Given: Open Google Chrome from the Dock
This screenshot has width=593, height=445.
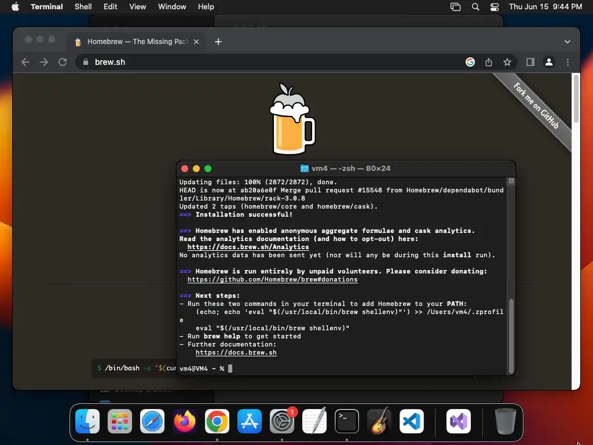Looking at the screenshot, I should click(217, 421).
